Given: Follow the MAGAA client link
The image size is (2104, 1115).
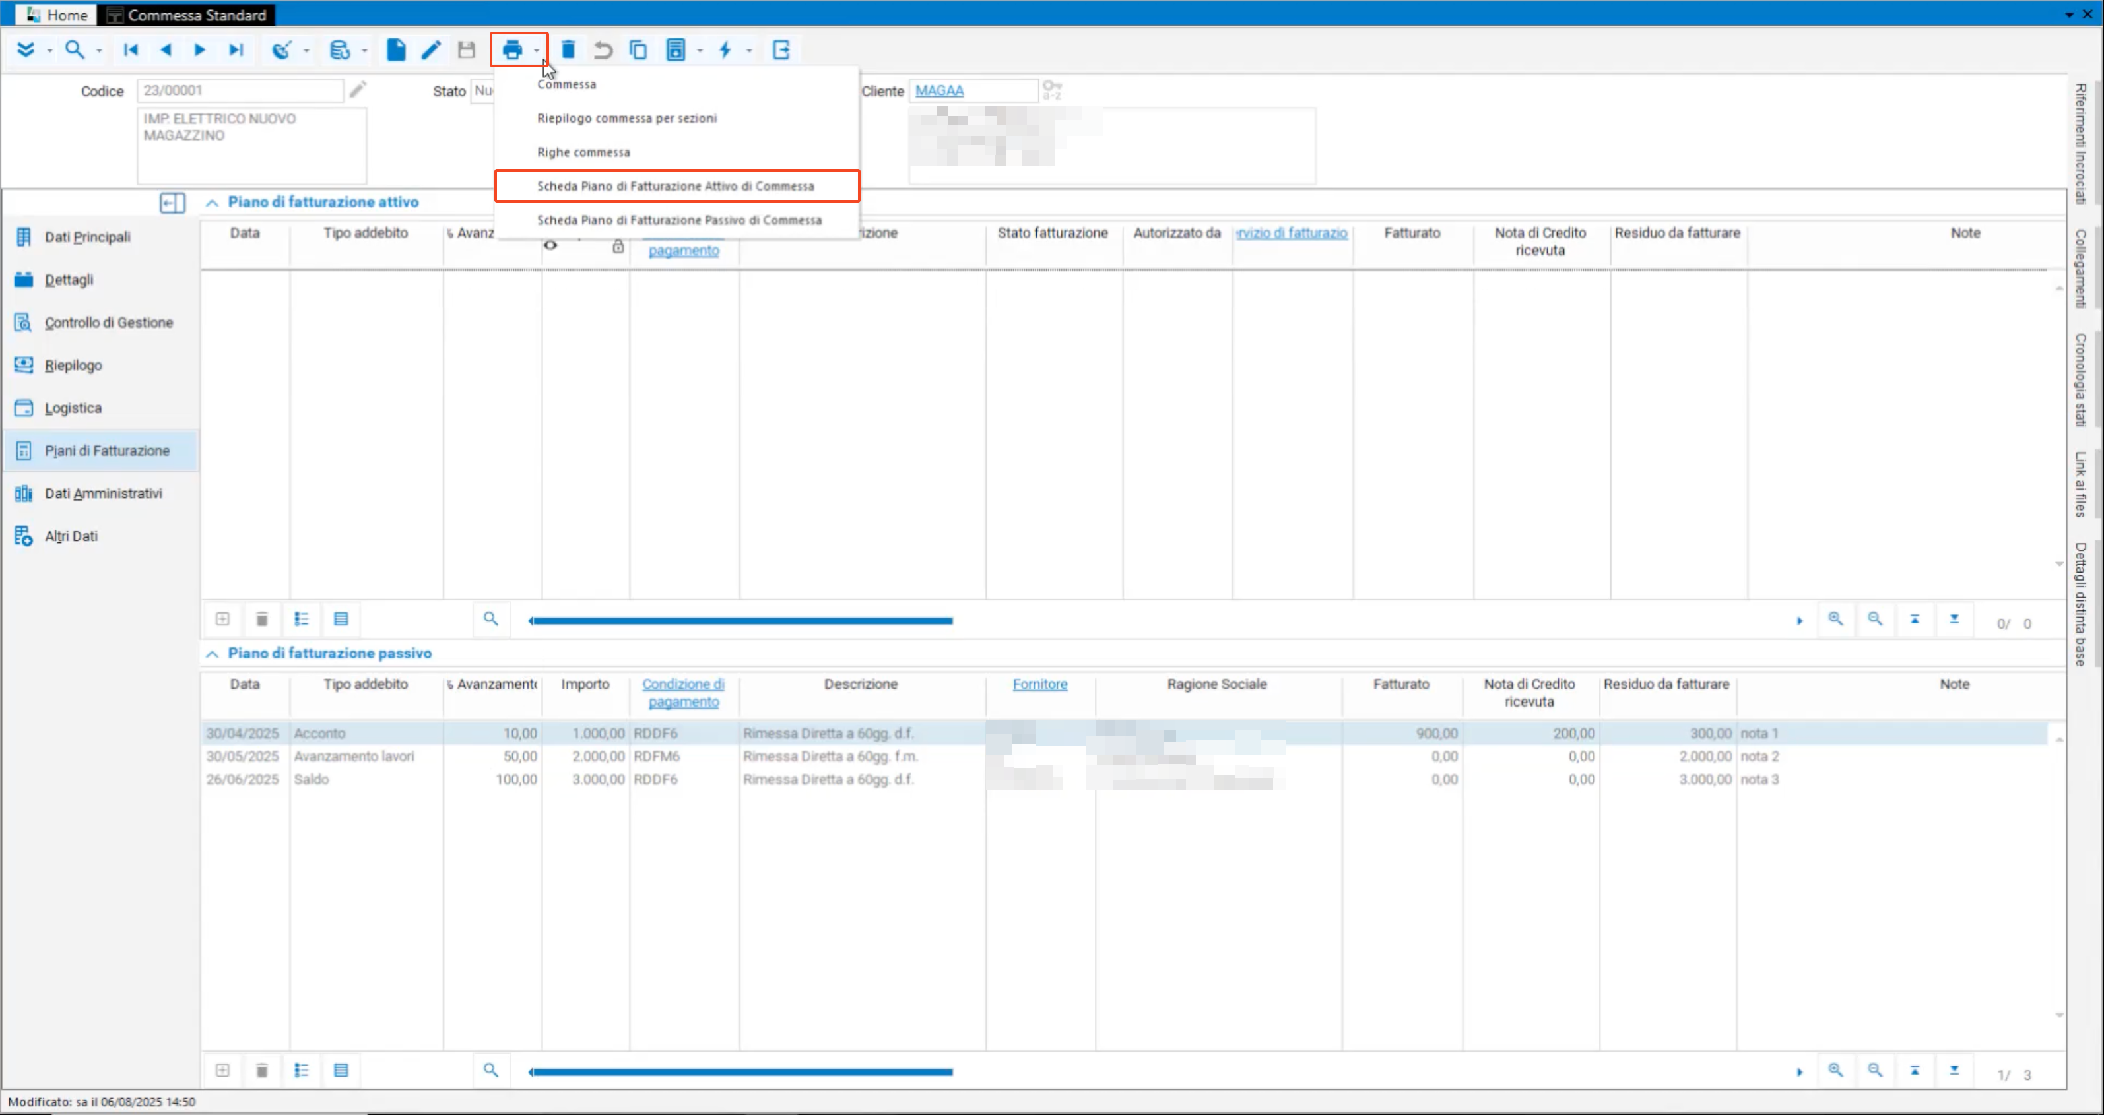Looking at the screenshot, I should pos(939,90).
